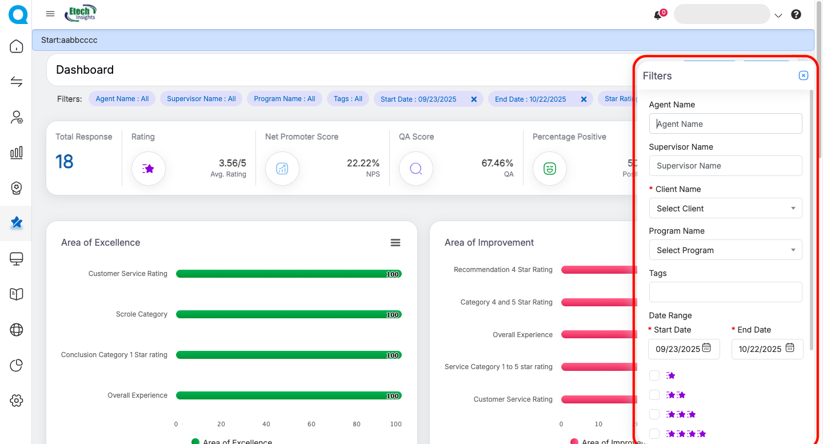Screen dimensions: 823x444
Task: Expand the Select Client dropdown
Action: pos(725,209)
